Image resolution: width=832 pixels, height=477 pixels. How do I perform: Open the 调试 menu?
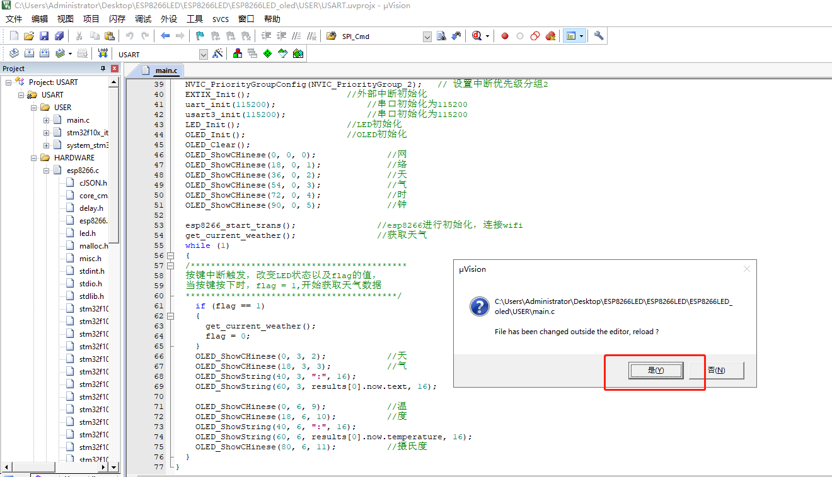(142, 18)
